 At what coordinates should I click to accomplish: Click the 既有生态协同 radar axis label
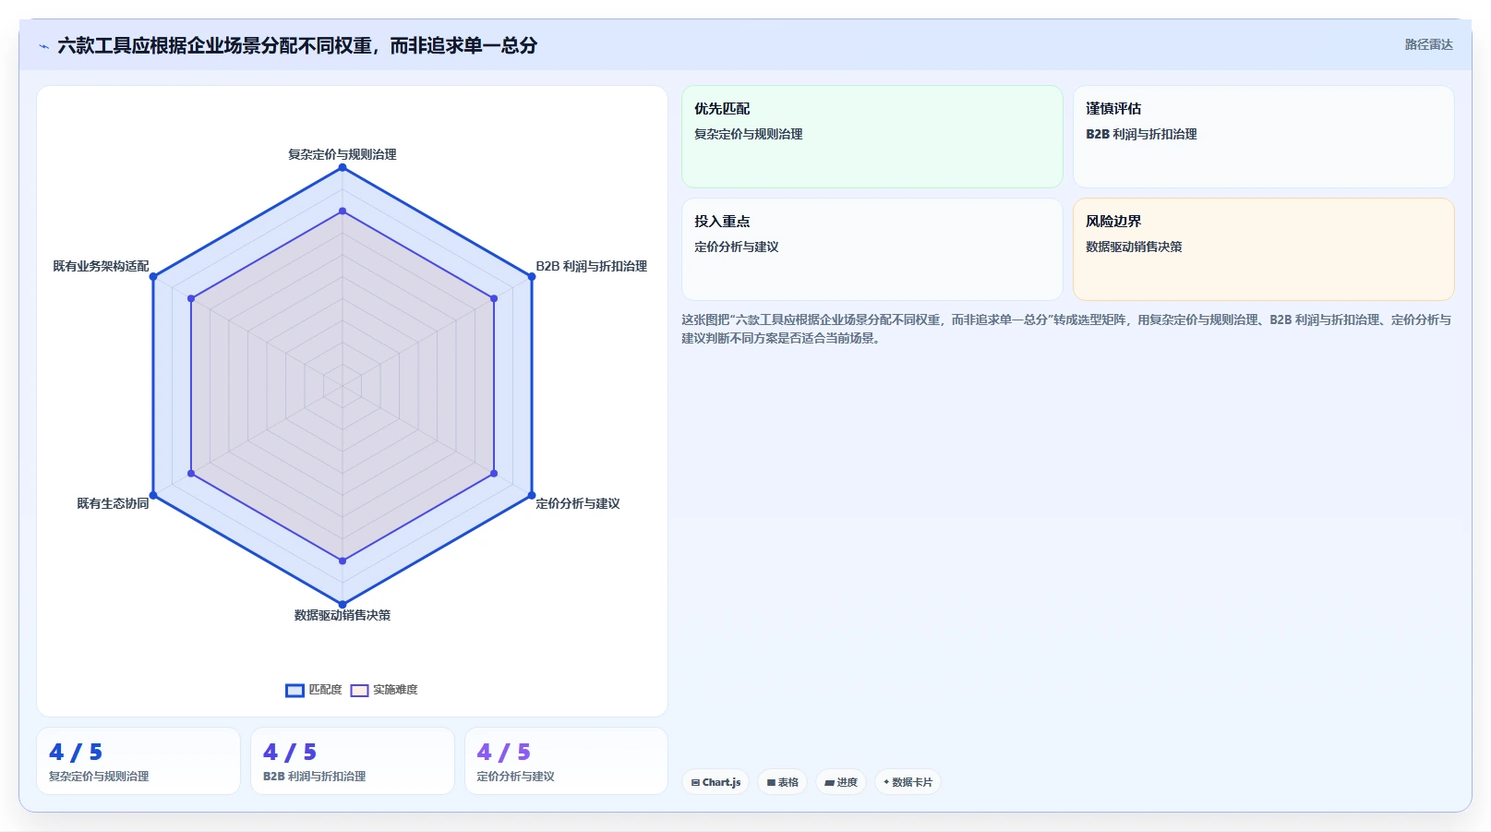(113, 503)
